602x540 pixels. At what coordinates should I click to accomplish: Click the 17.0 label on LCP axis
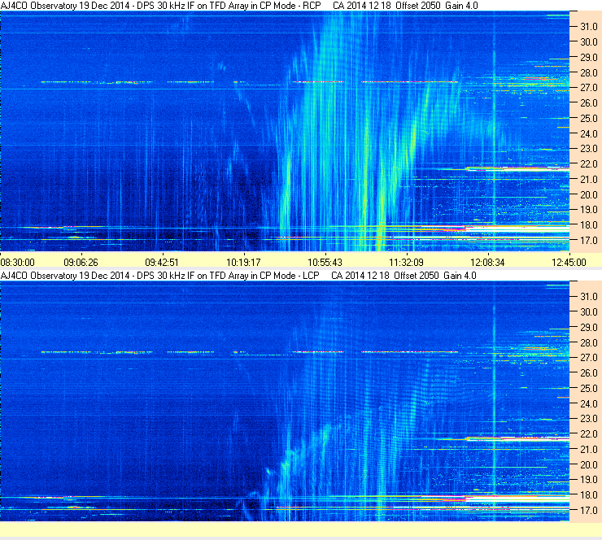point(589,511)
